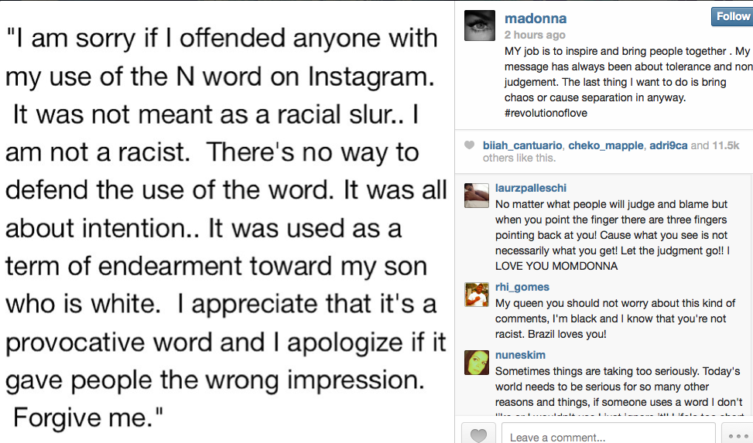Click rhi_gomes's comment avatar
Viewport: 753px width, 443px height.
click(x=477, y=295)
